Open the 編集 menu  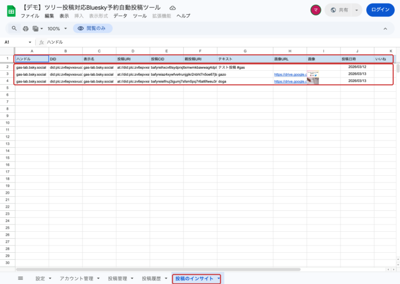coord(49,16)
